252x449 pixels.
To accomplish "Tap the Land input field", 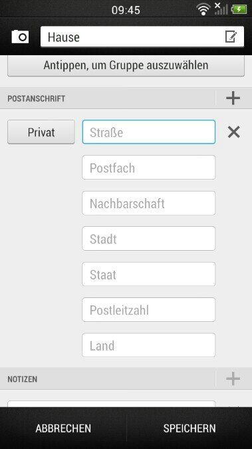I will click(149, 345).
